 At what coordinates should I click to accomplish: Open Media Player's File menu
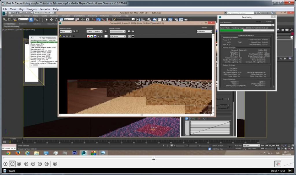(x=5, y=9)
